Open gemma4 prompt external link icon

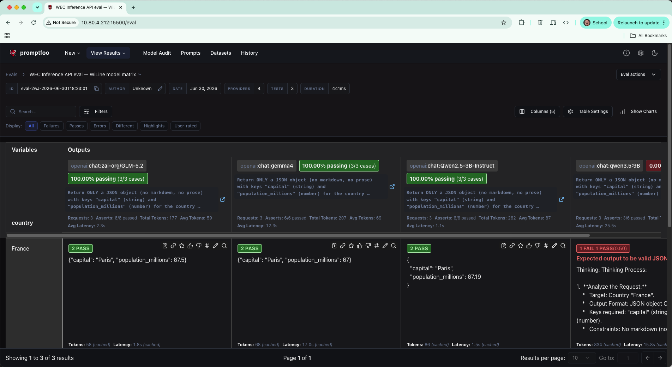click(x=392, y=187)
